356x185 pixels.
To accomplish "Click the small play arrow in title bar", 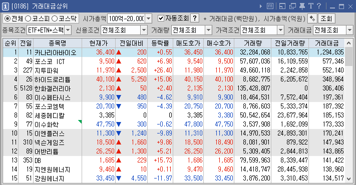I will (261, 6).
